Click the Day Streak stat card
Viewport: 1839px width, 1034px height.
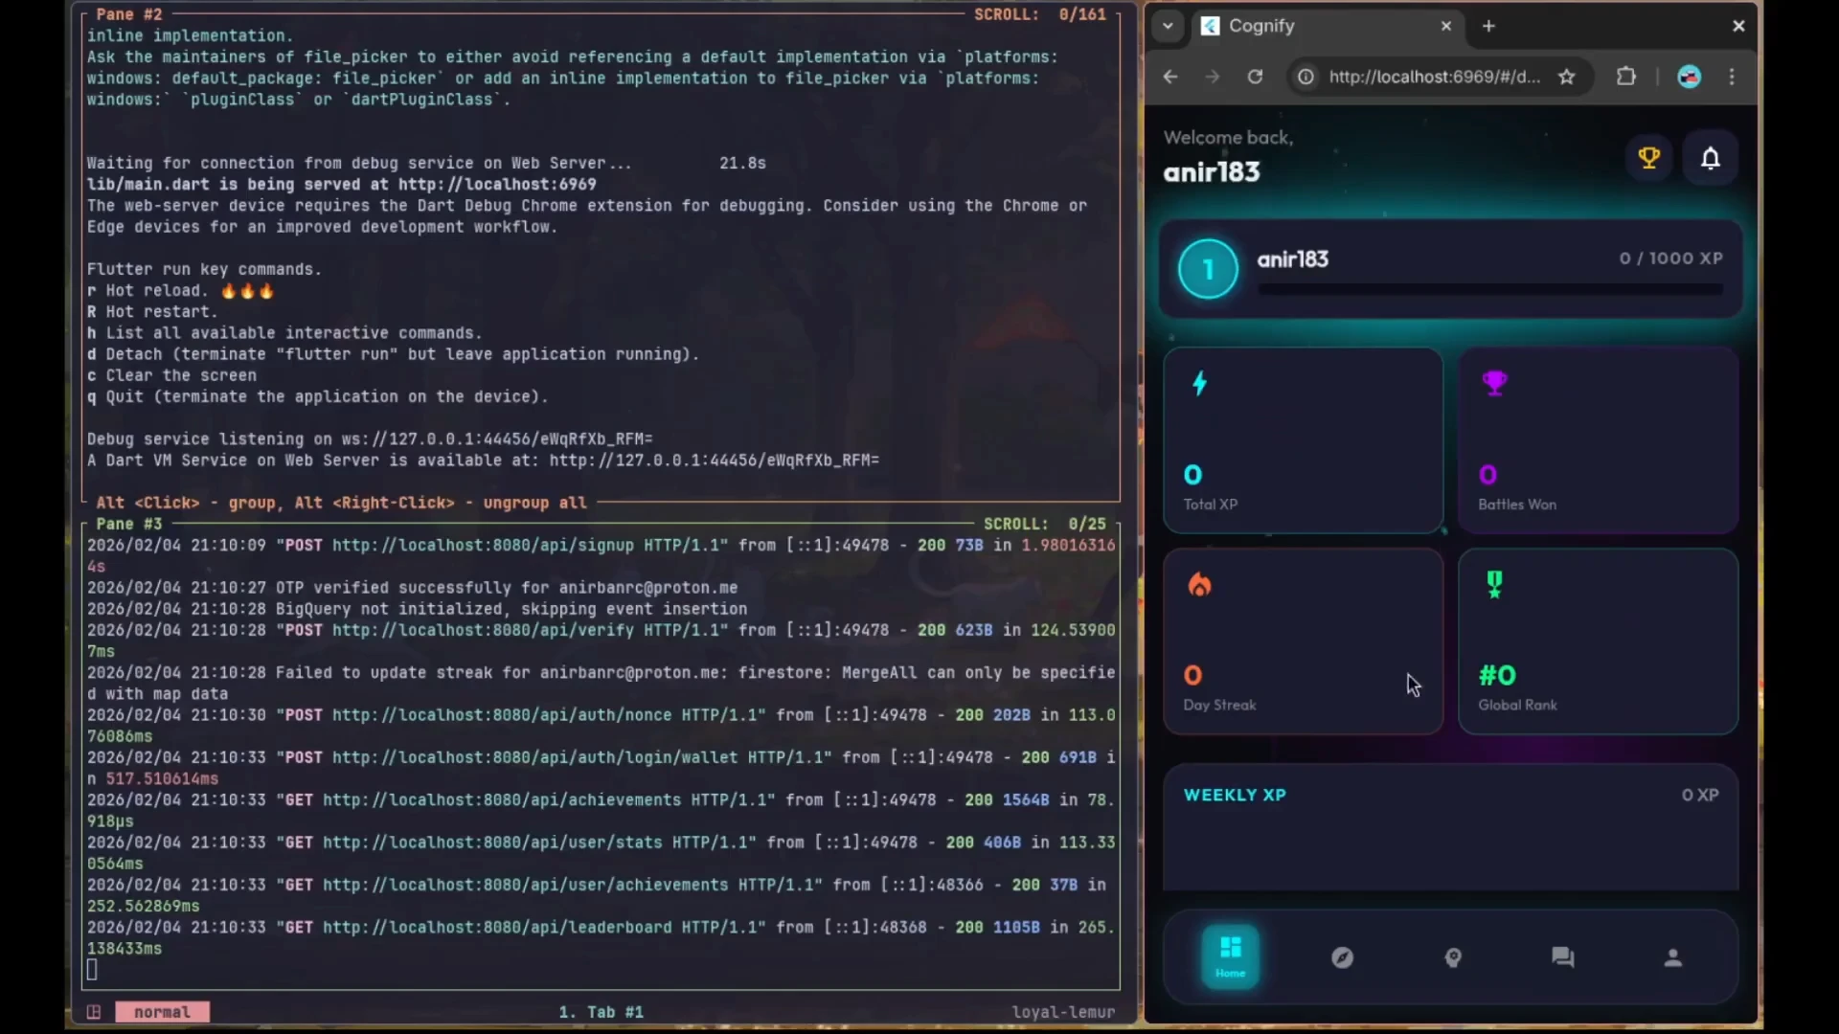[x=1303, y=641]
